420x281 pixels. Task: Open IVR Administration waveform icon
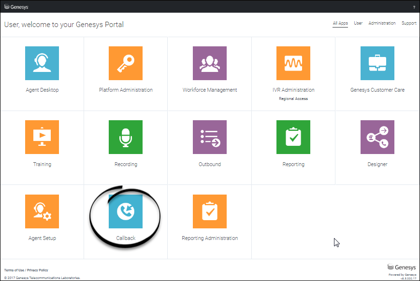293,63
